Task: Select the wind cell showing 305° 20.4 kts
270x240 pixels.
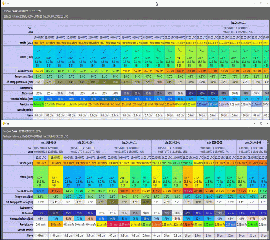Action: (x=56, y=177)
